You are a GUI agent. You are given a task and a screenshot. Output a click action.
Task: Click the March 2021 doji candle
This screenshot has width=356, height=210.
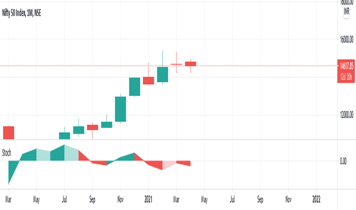pyautogui.click(x=176, y=64)
